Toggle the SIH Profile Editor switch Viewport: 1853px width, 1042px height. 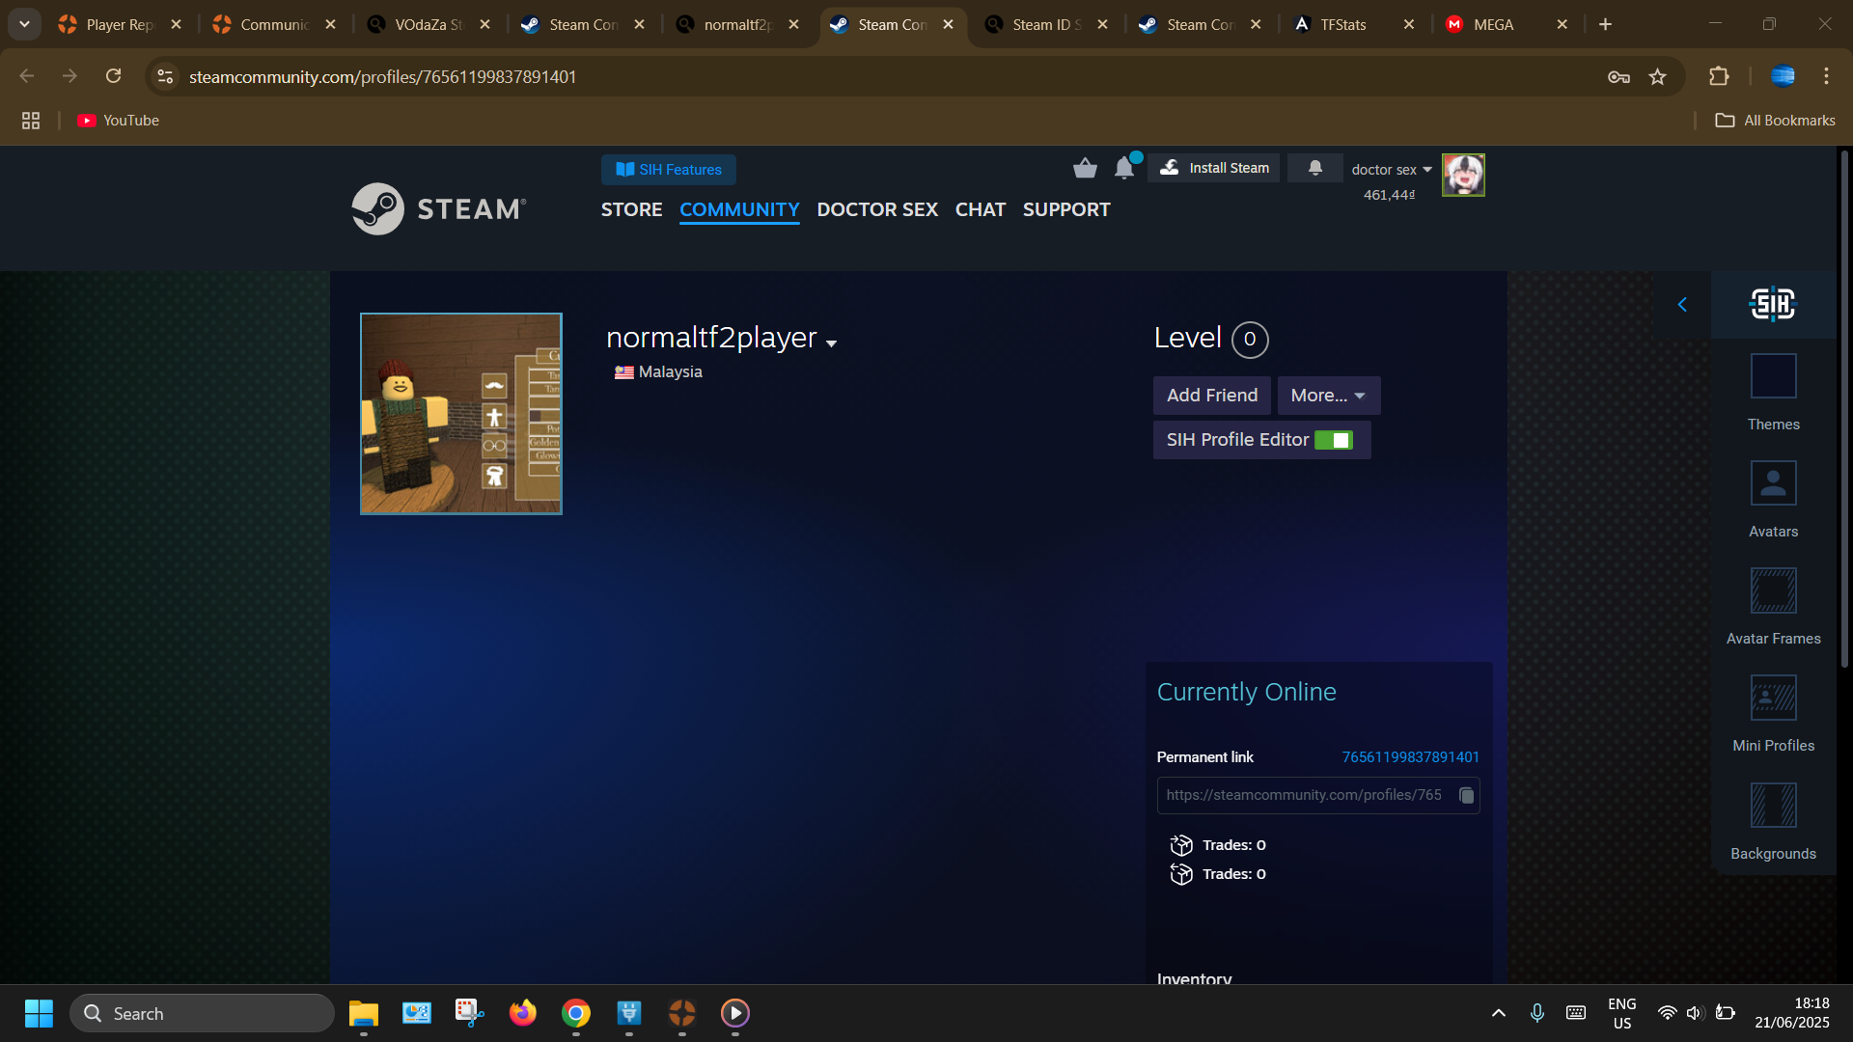pos(1334,440)
